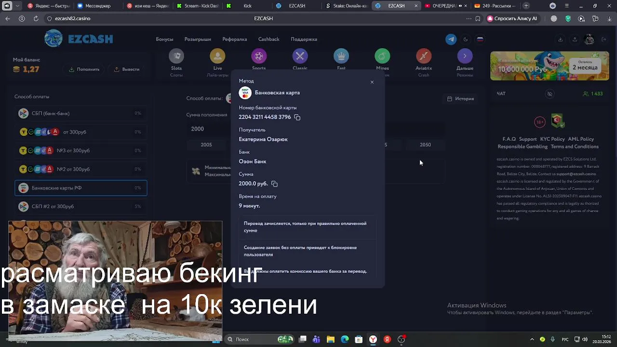Open the Responsible Gambling link
Viewport: 617px width, 347px height.
pos(523,147)
